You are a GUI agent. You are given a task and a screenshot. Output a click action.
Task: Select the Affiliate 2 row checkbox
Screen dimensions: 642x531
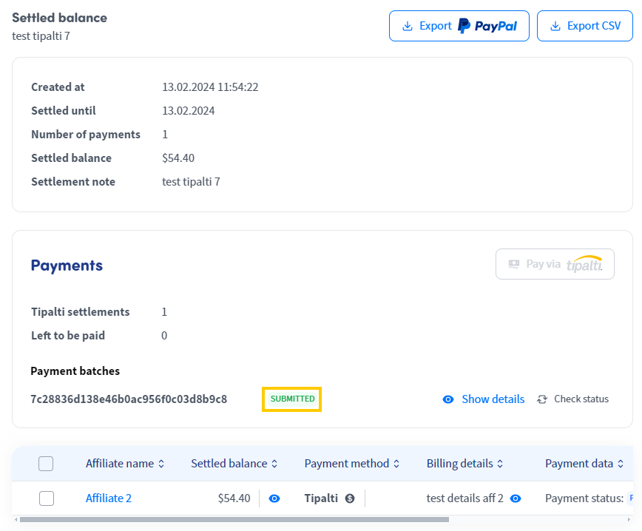click(46, 498)
